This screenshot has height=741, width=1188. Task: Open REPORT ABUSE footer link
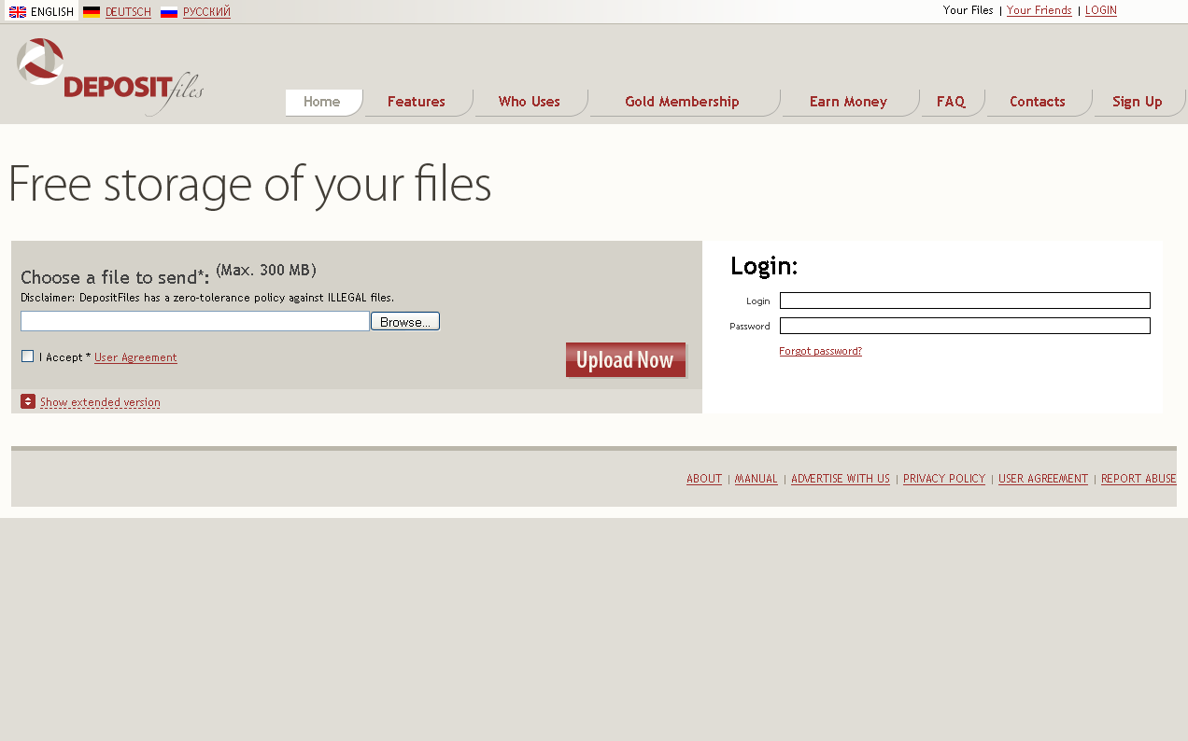tap(1138, 479)
